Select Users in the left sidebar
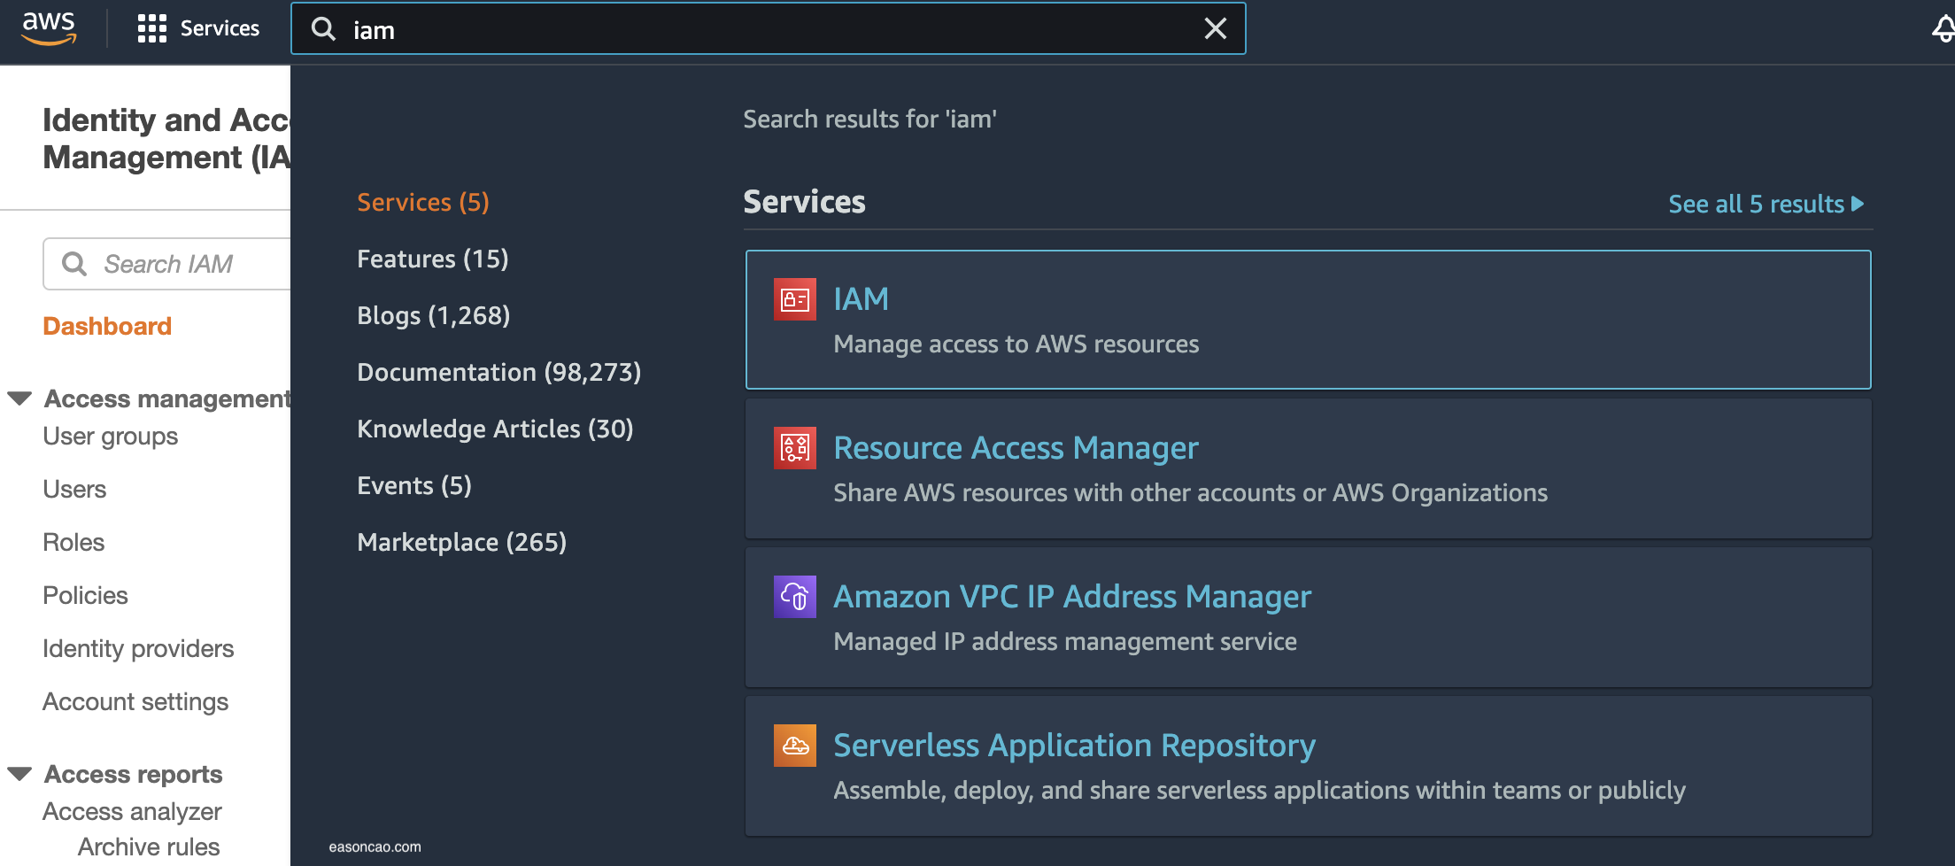The width and height of the screenshot is (1955, 866). 74,489
